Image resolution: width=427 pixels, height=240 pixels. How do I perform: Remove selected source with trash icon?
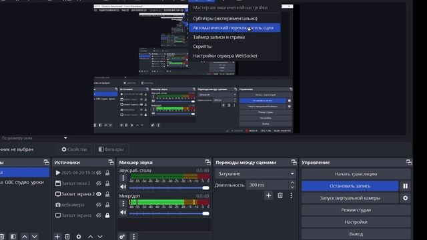pyautogui.click(x=67, y=237)
